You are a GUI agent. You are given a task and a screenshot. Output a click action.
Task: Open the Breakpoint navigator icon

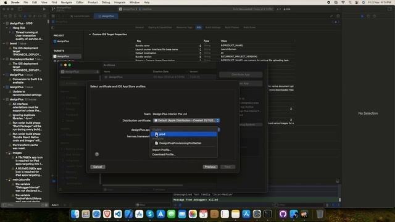(39, 16)
